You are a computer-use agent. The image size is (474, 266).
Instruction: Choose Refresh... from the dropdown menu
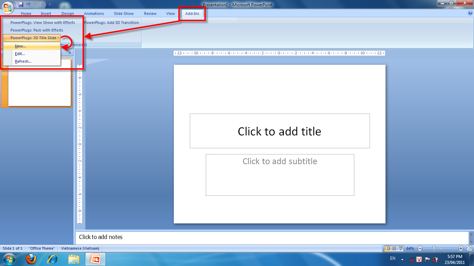click(32, 61)
